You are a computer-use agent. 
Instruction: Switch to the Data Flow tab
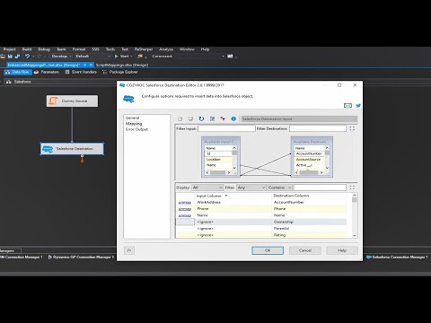tap(17, 72)
